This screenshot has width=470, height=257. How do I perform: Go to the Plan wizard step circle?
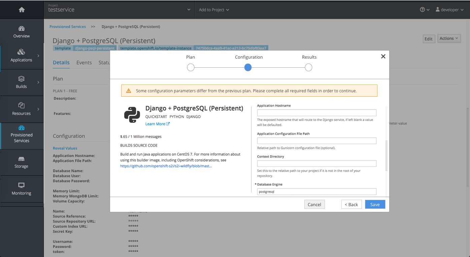point(191,68)
